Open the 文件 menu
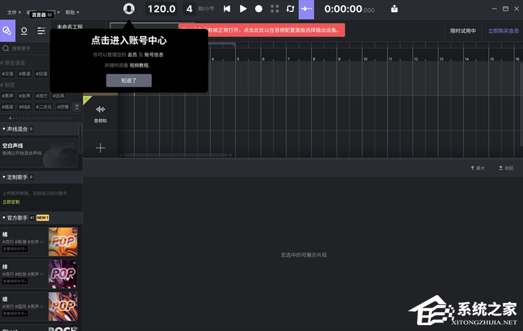 point(13,12)
